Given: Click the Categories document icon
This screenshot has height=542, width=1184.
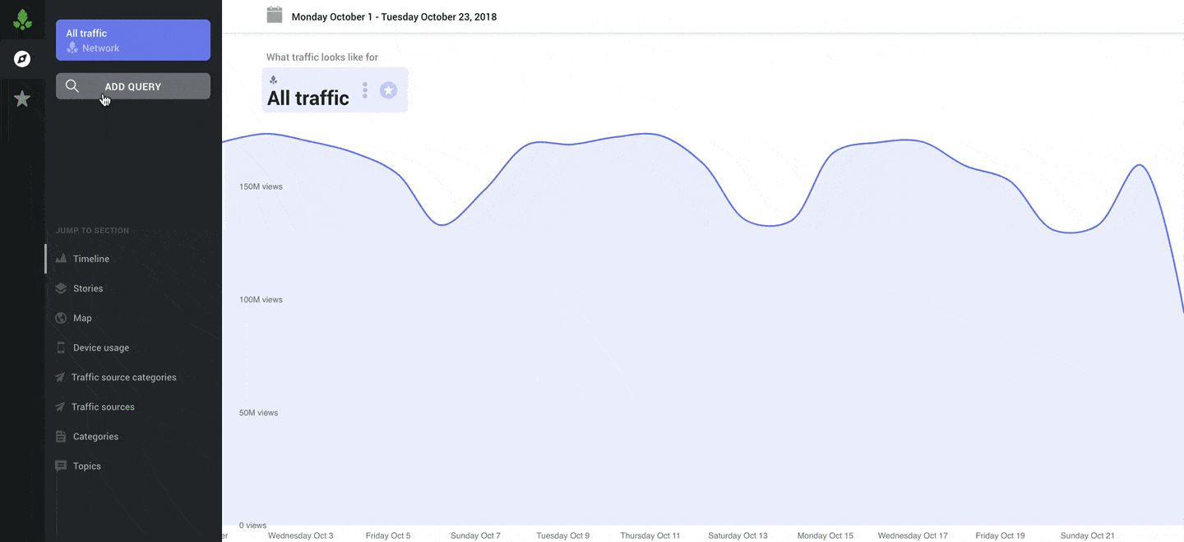Looking at the screenshot, I should pos(61,436).
